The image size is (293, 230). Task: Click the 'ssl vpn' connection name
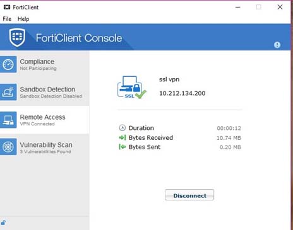(169, 79)
